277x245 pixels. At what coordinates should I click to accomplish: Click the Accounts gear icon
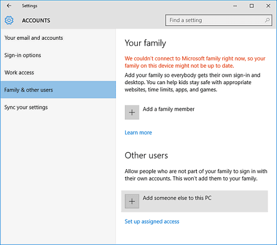pyautogui.click(x=9, y=20)
